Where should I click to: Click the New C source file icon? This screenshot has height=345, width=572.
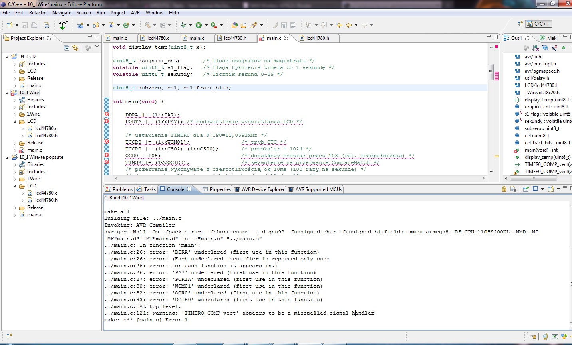[x=111, y=25]
